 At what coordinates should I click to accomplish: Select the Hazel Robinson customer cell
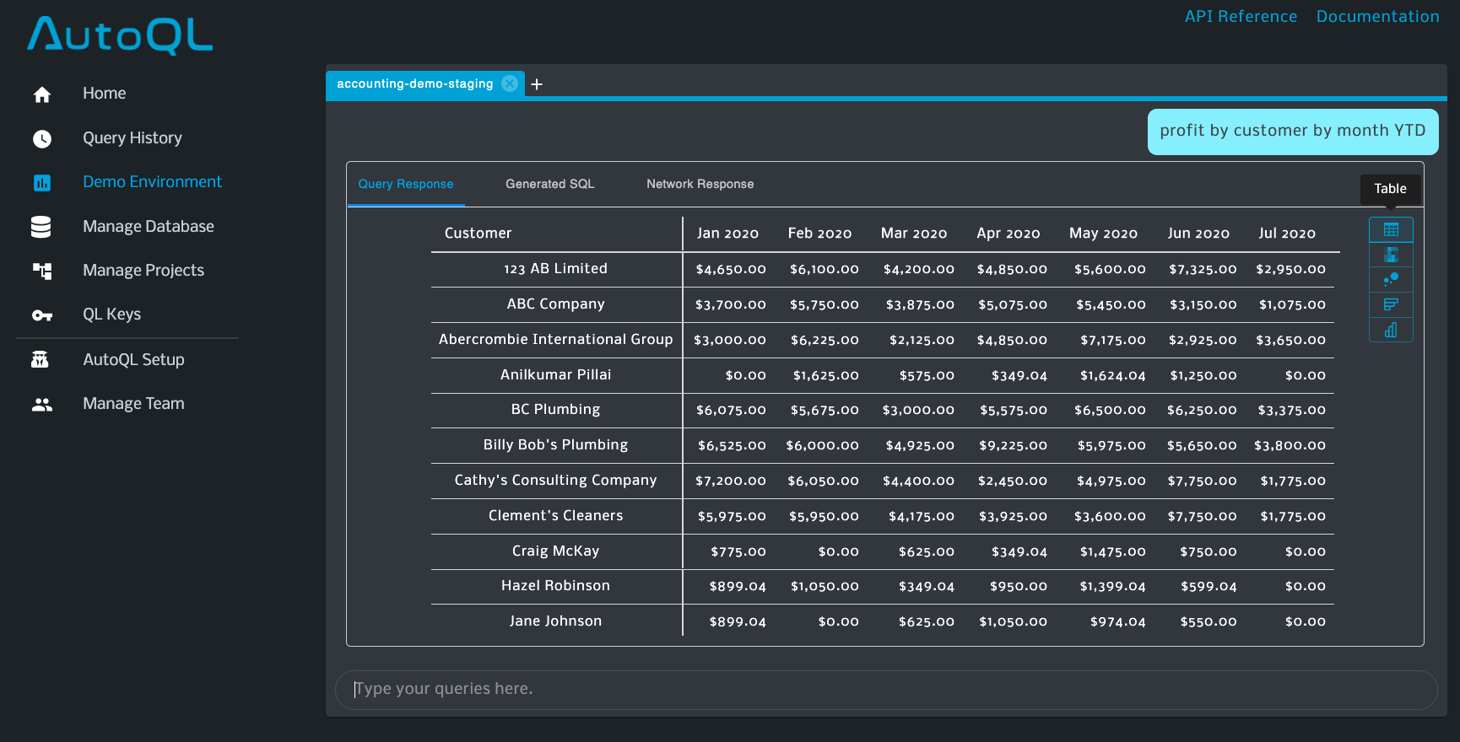555,585
